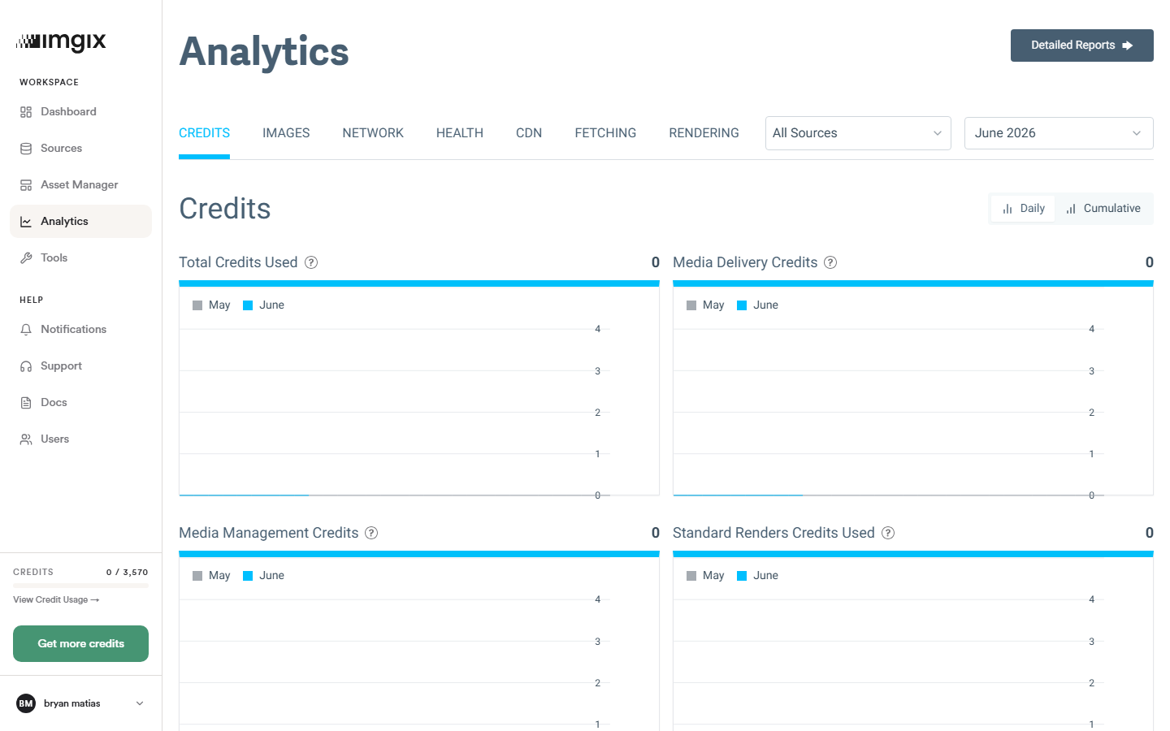Switch chart view to Cumulative
Screen dimensions: 1170x731
coord(1103,209)
